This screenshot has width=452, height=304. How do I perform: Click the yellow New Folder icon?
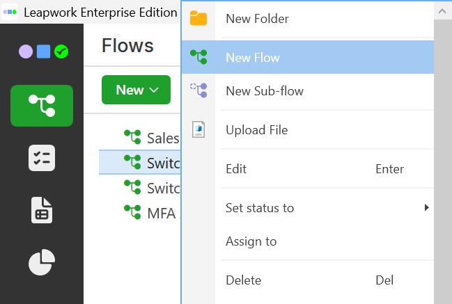click(x=198, y=19)
